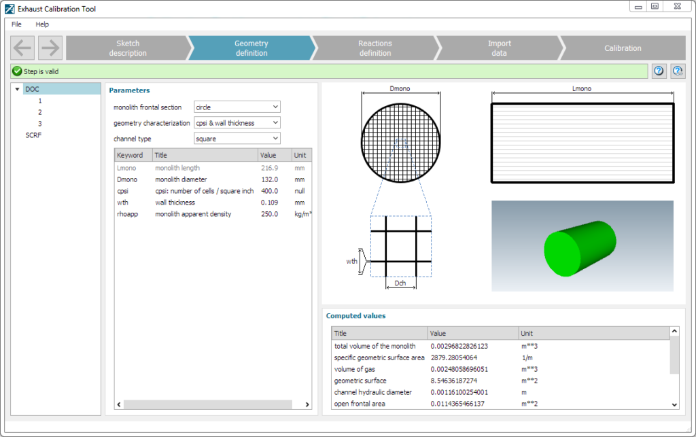The image size is (696, 437).
Task: Open the Help menu
Action: tap(42, 24)
